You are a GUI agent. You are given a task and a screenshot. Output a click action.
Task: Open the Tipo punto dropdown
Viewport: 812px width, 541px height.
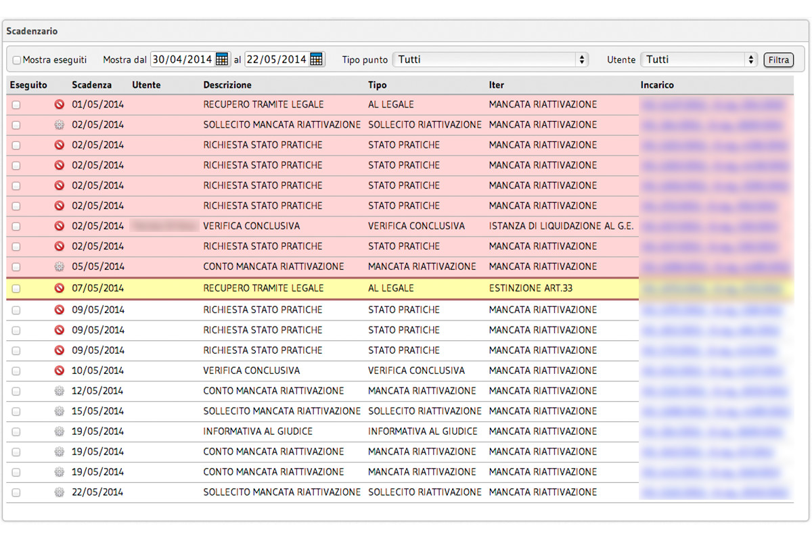[x=491, y=60]
